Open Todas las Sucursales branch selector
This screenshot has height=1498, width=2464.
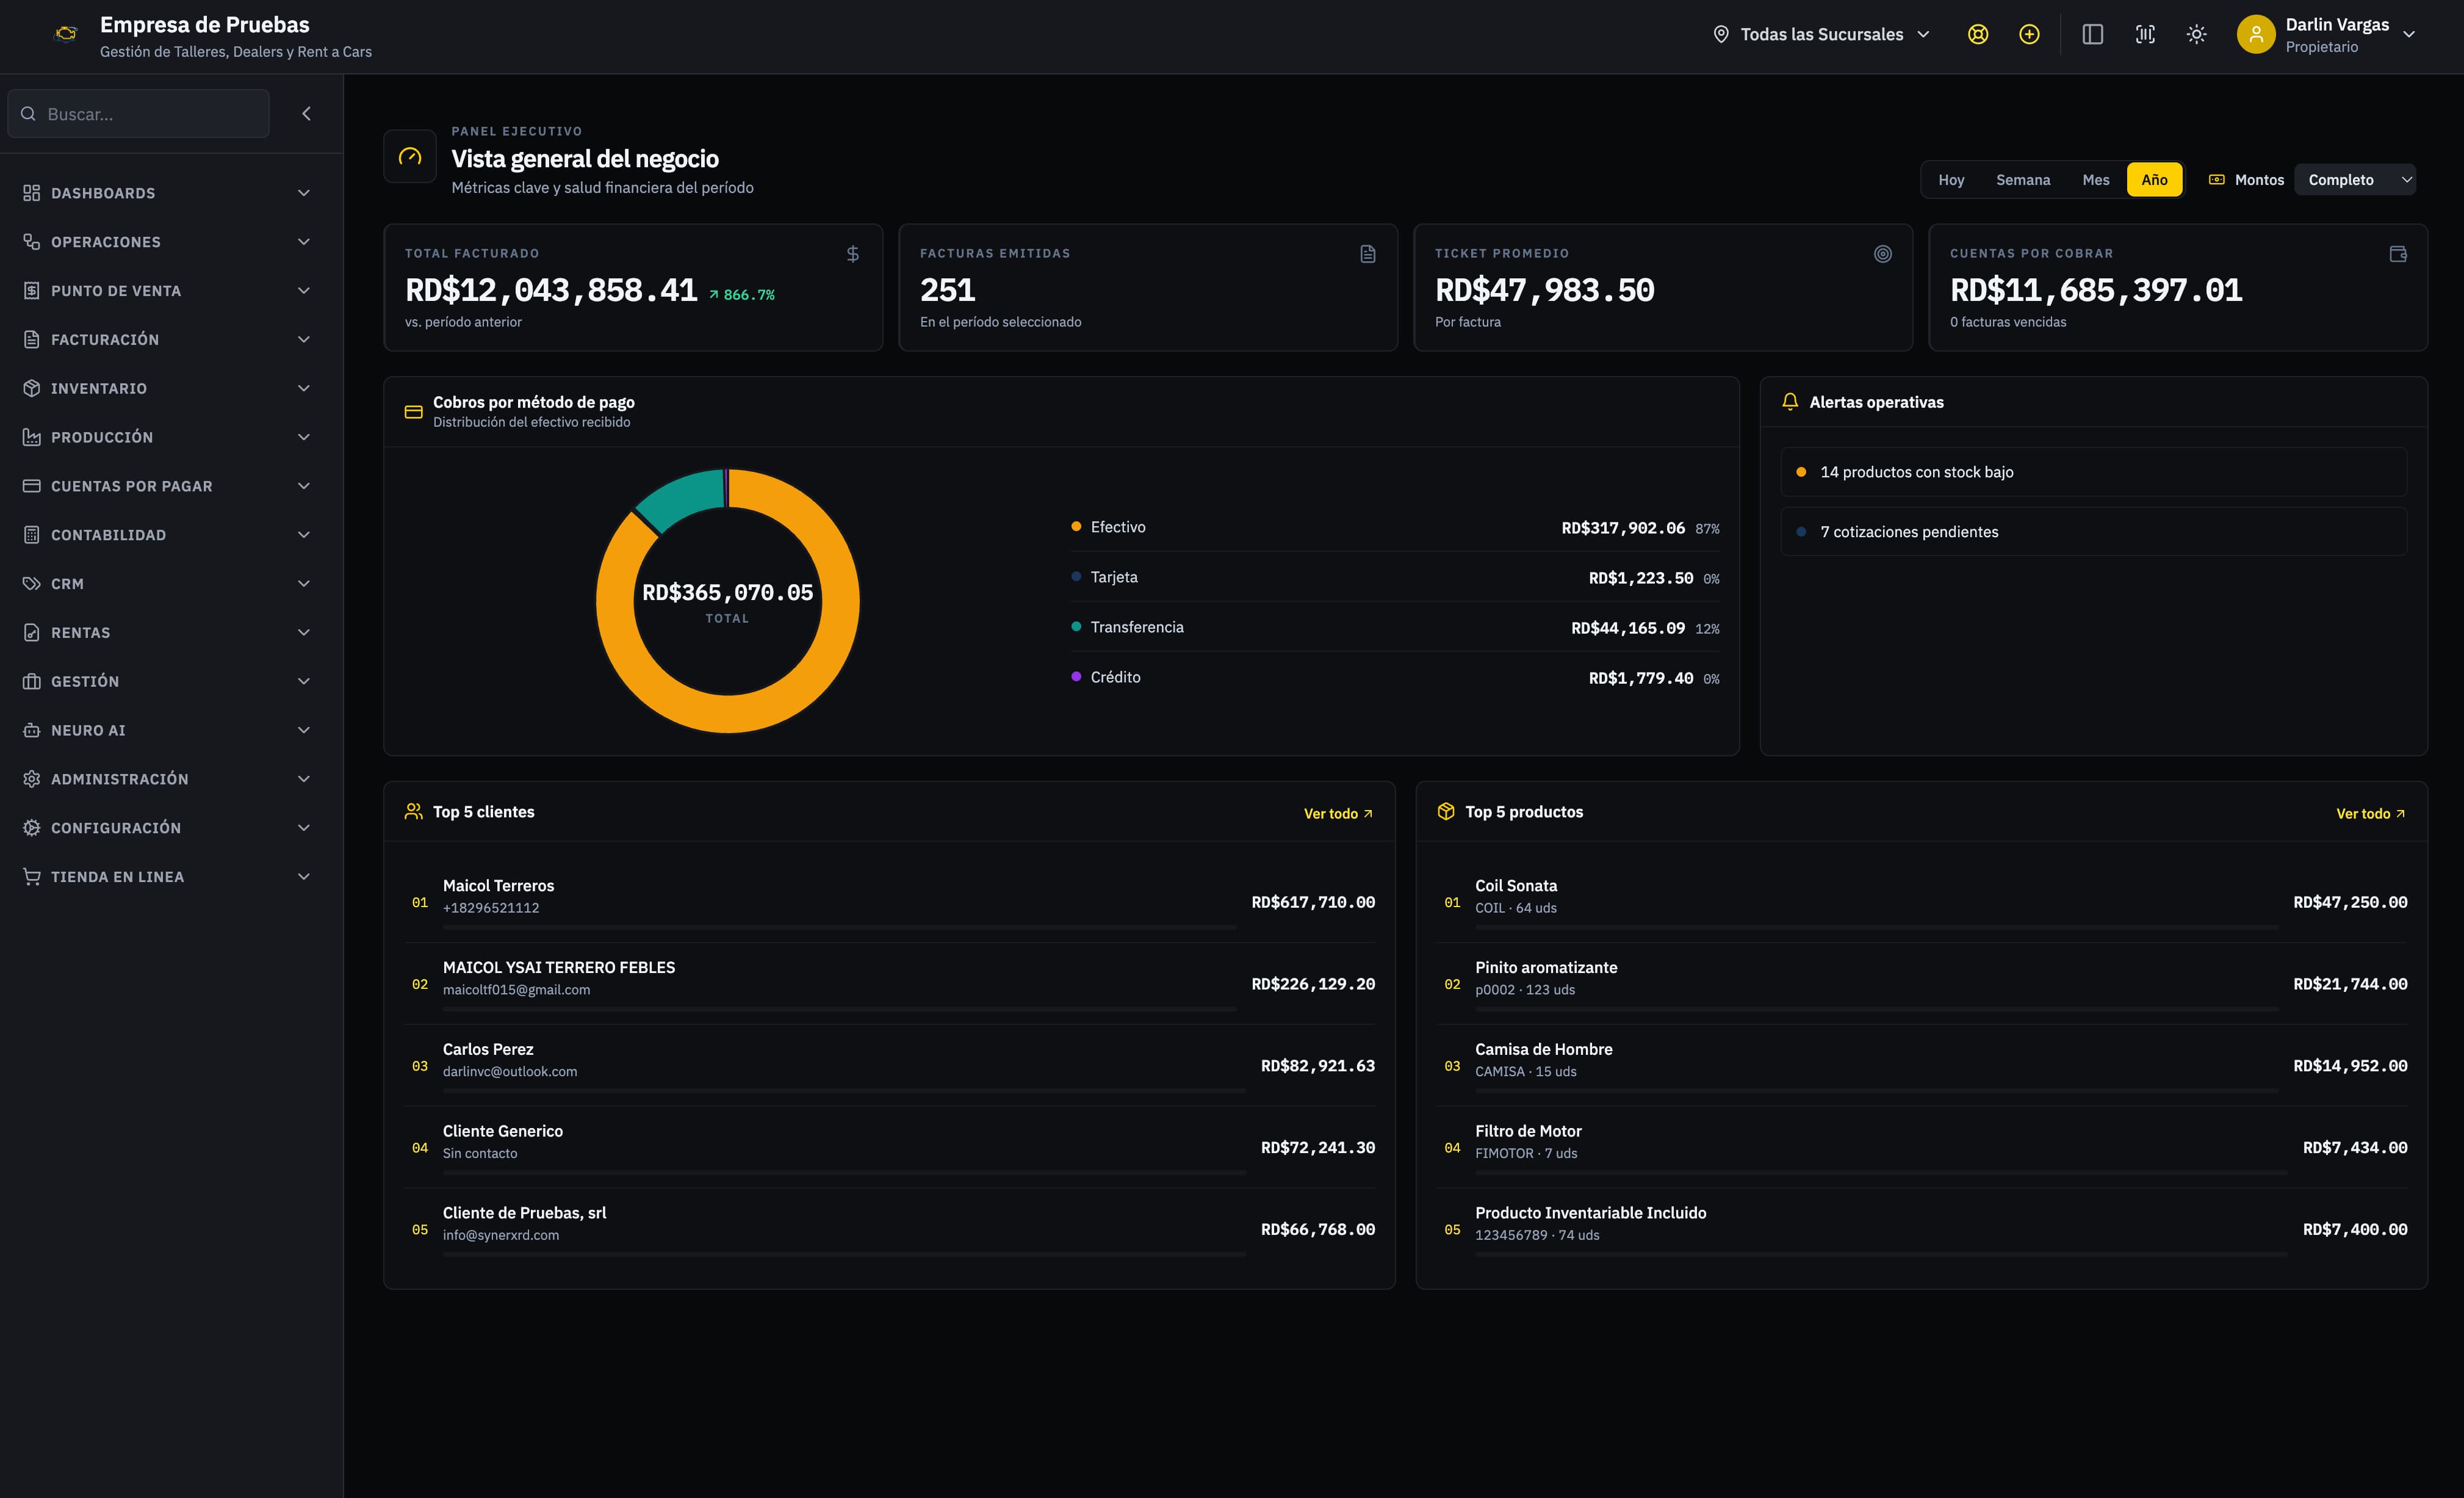(x=1821, y=34)
